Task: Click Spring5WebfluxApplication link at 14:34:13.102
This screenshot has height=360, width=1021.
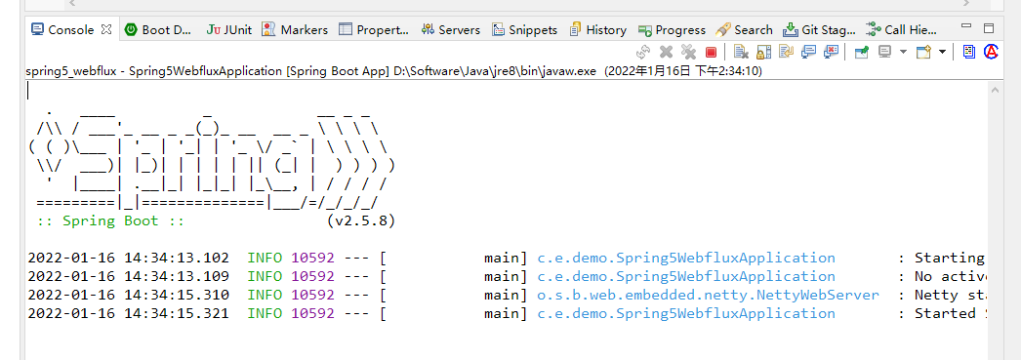Action: click(685, 258)
